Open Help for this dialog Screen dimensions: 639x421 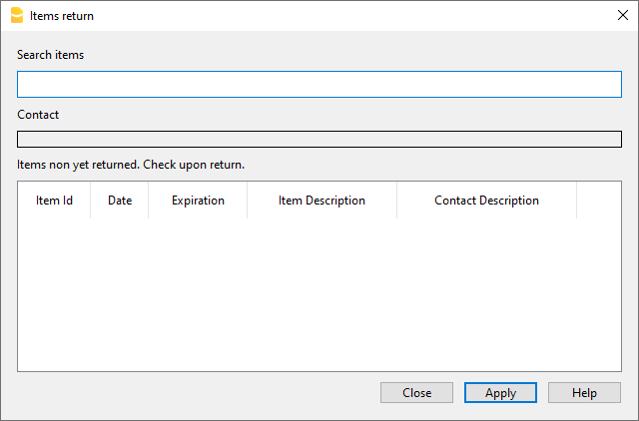(x=584, y=393)
